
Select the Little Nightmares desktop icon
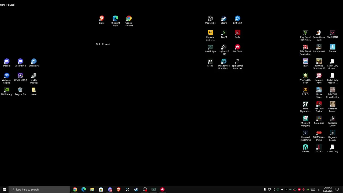point(305,107)
